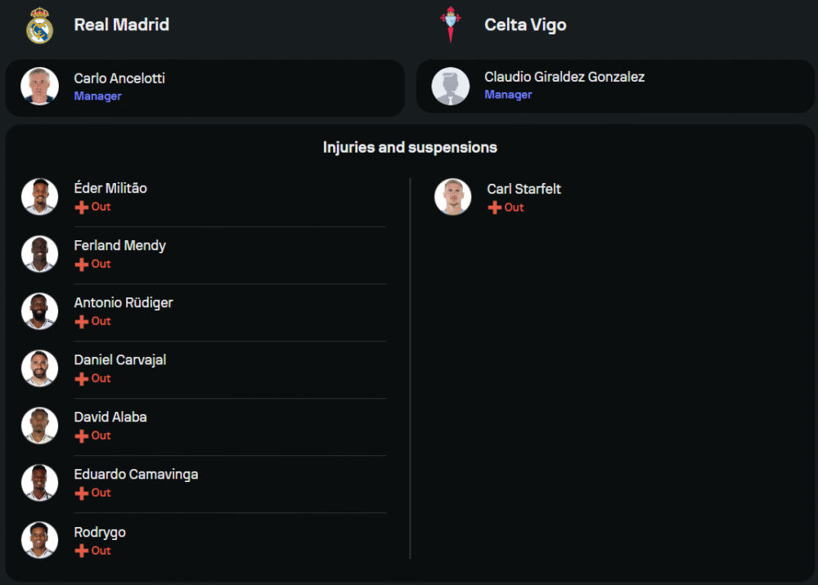Click the Real Madrid club crest
The height and width of the screenshot is (585, 818).
[x=39, y=25]
